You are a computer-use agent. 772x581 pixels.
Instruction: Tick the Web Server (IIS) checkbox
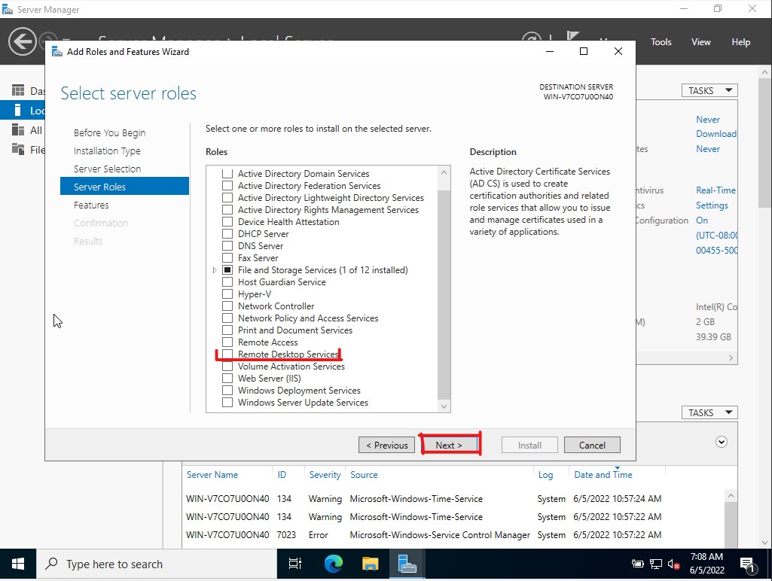point(227,379)
